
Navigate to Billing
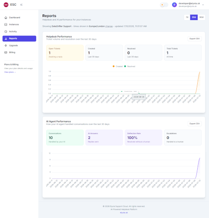tap(19, 52)
